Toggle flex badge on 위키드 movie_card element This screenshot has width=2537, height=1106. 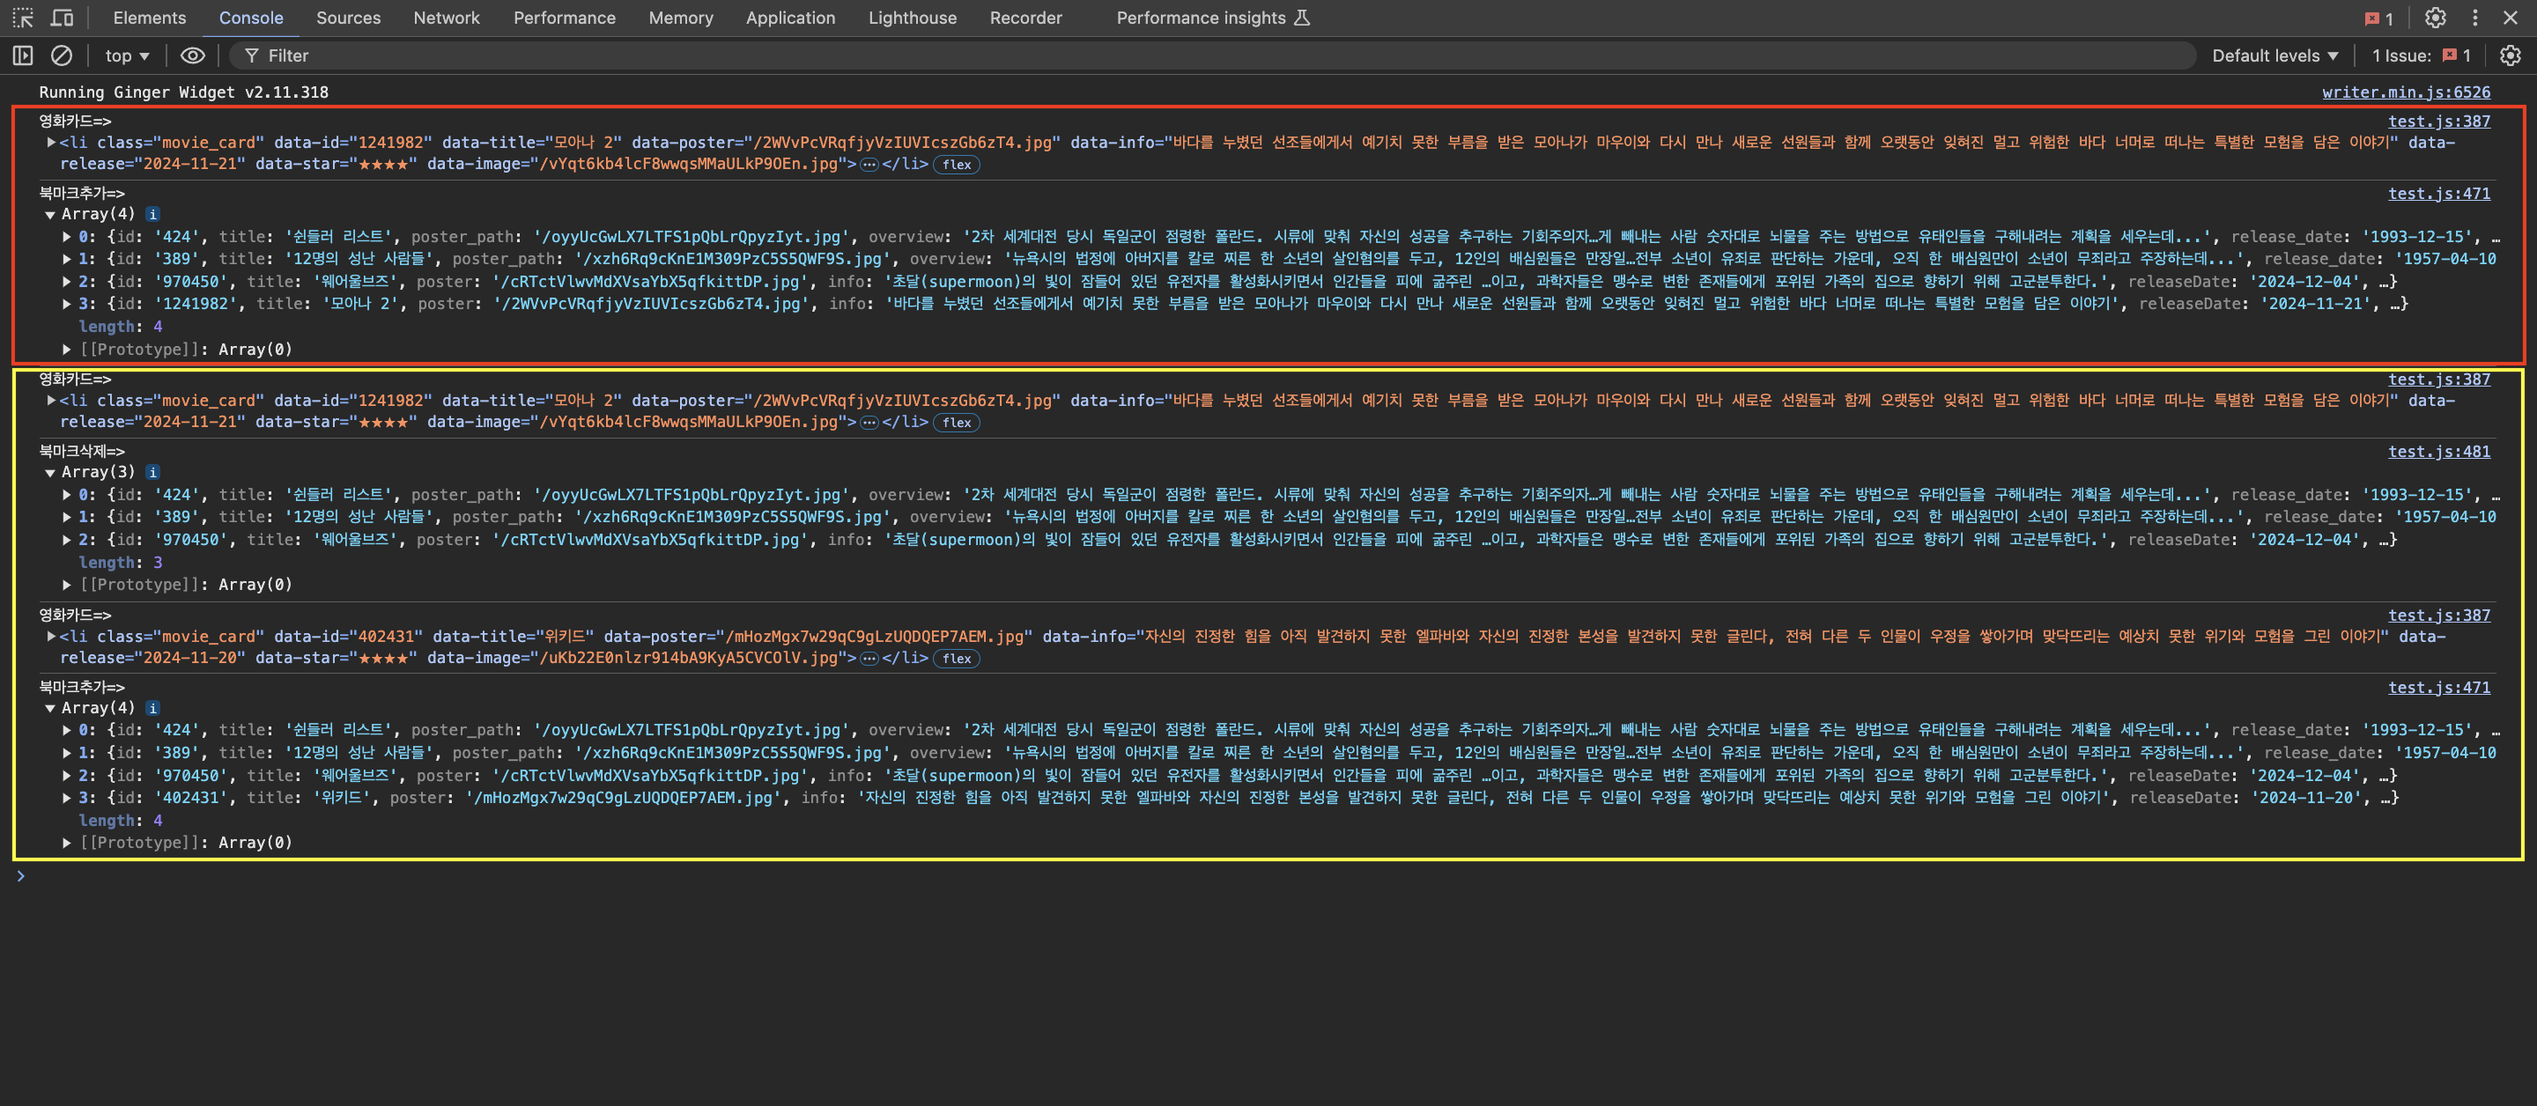point(955,659)
